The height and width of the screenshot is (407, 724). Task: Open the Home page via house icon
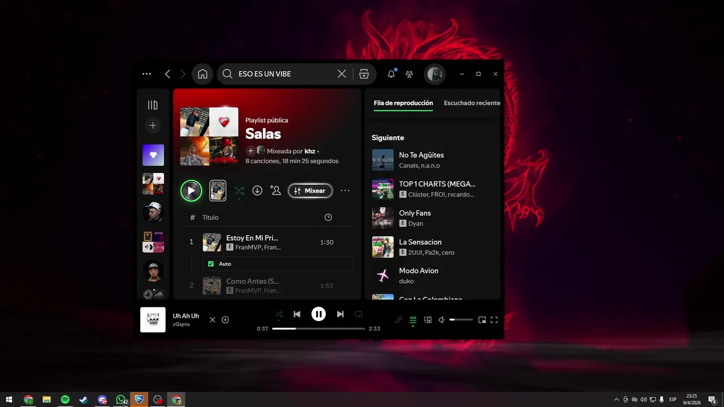coord(202,74)
